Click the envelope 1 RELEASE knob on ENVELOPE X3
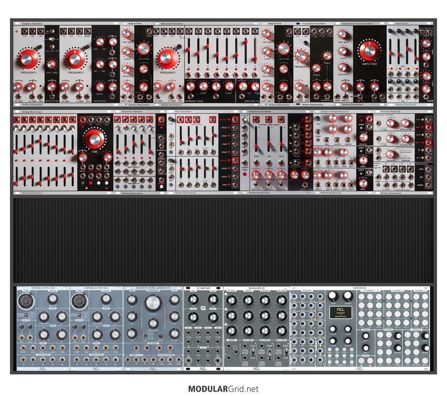This screenshot has width=447, height=396. click(x=282, y=300)
